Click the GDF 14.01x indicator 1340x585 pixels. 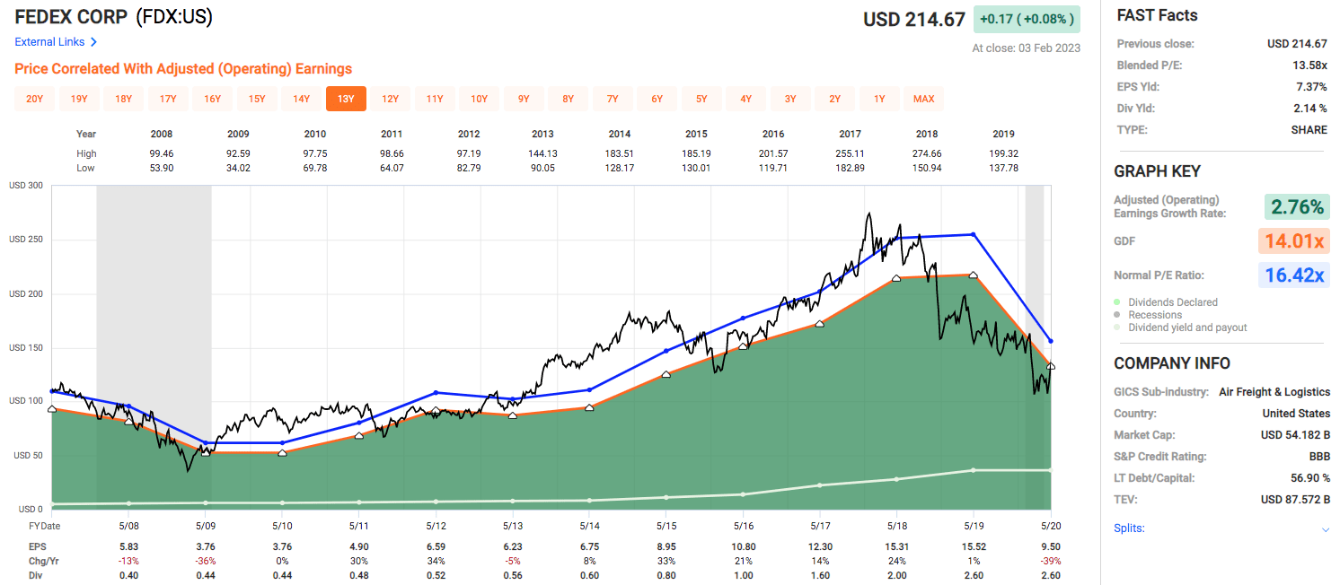(1296, 240)
